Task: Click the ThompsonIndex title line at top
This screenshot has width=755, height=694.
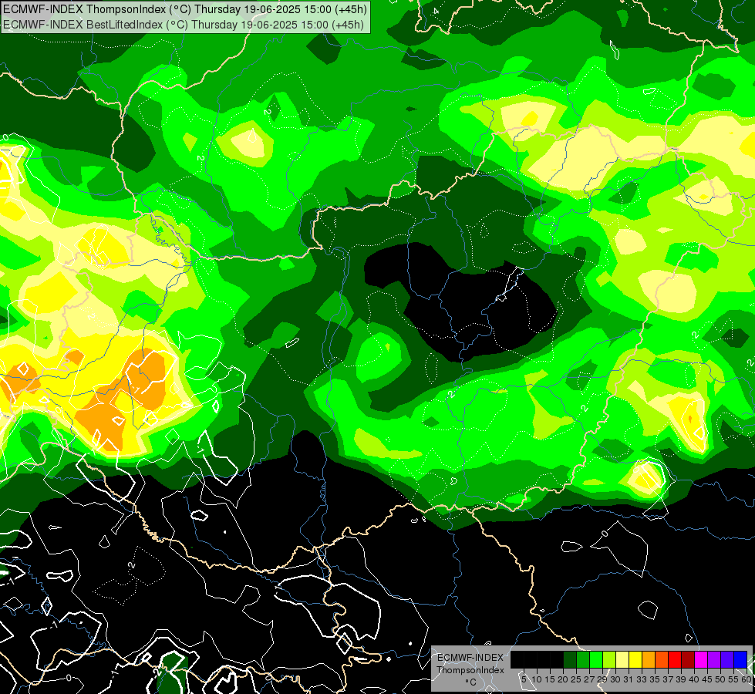Action: pyautogui.click(x=185, y=9)
